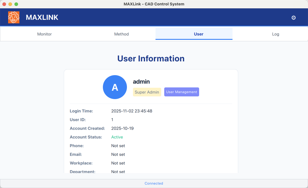The width and height of the screenshot is (308, 188).
Task: Open settings via the gear icon
Action: pos(294,18)
